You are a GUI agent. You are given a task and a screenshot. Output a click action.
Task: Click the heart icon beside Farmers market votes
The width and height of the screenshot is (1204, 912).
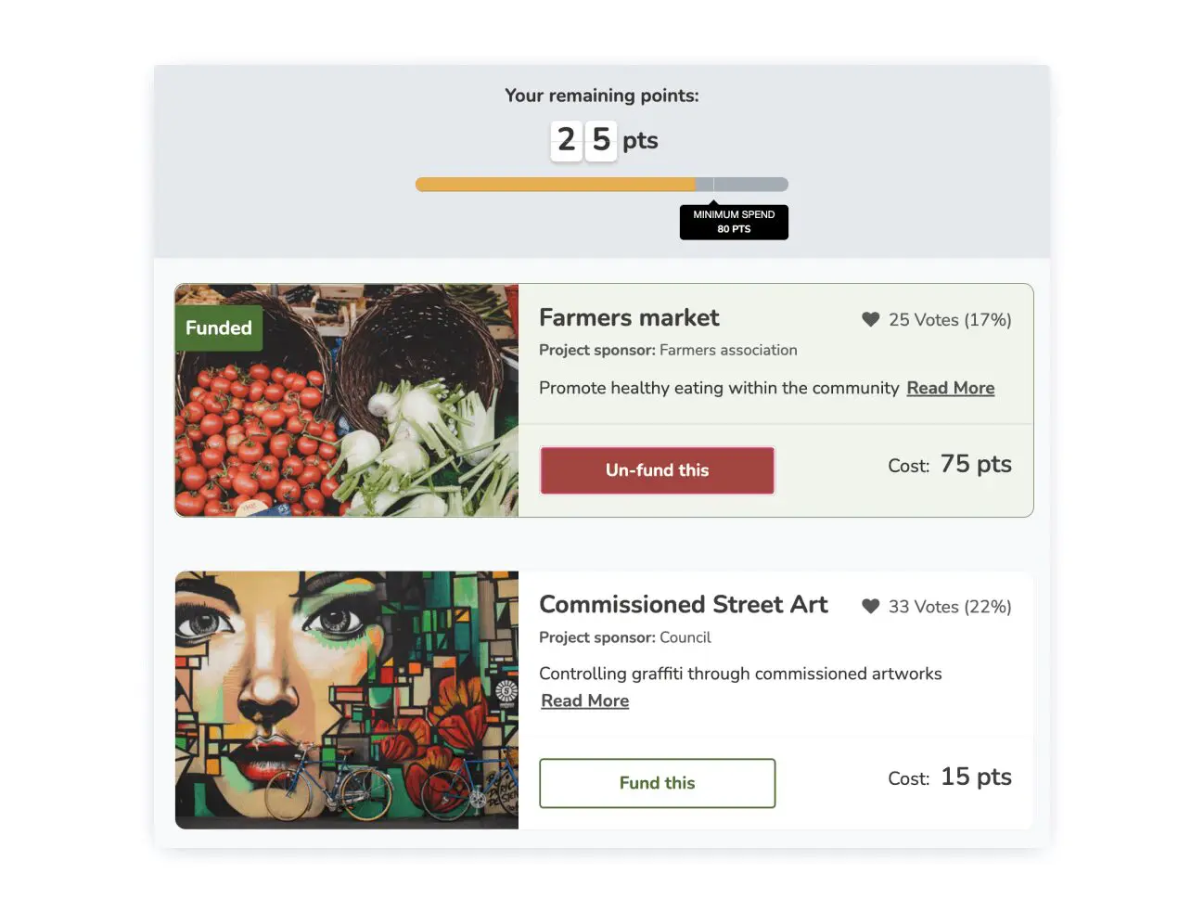(x=870, y=319)
